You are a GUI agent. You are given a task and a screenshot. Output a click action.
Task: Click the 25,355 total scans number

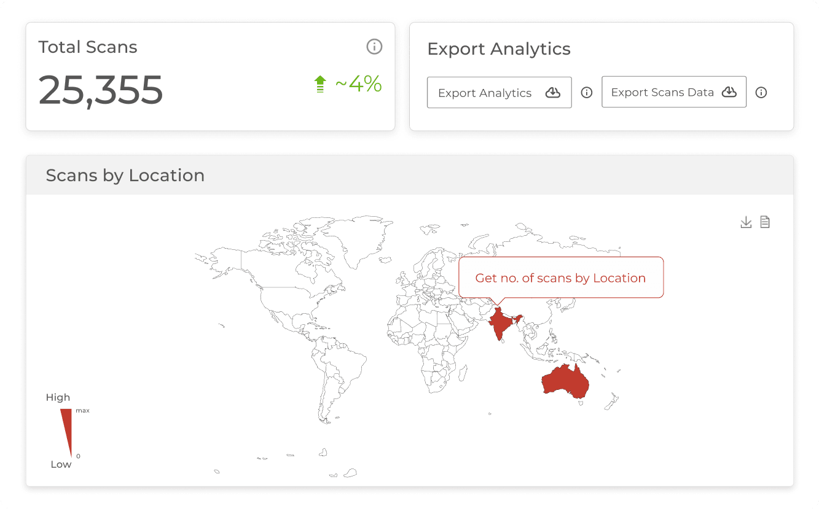point(101,90)
